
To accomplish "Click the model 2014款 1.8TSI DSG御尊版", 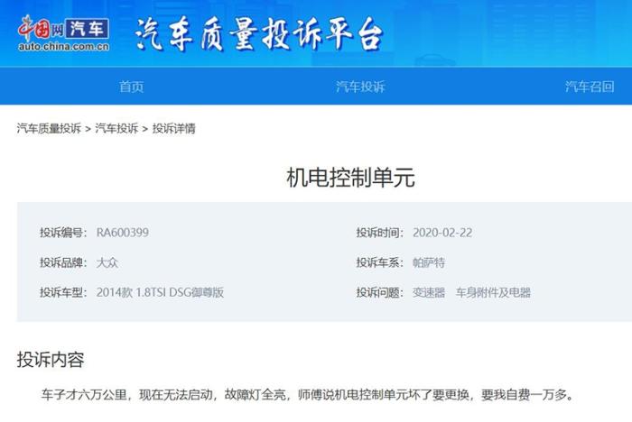I will coord(160,292).
